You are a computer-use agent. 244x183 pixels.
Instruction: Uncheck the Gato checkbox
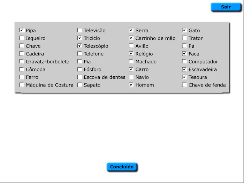pos(184,30)
